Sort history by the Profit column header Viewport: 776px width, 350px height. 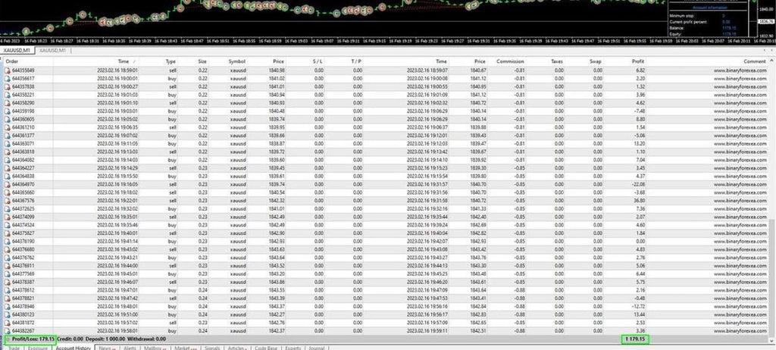(x=637, y=61)
